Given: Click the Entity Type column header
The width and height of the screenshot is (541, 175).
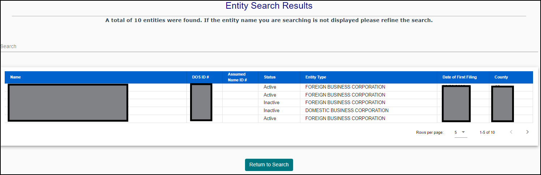Looking at the screenshot, I should (315, 77).
